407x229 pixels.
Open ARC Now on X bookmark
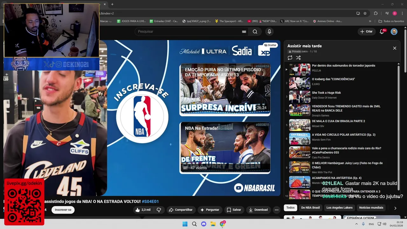coord(294,21)
